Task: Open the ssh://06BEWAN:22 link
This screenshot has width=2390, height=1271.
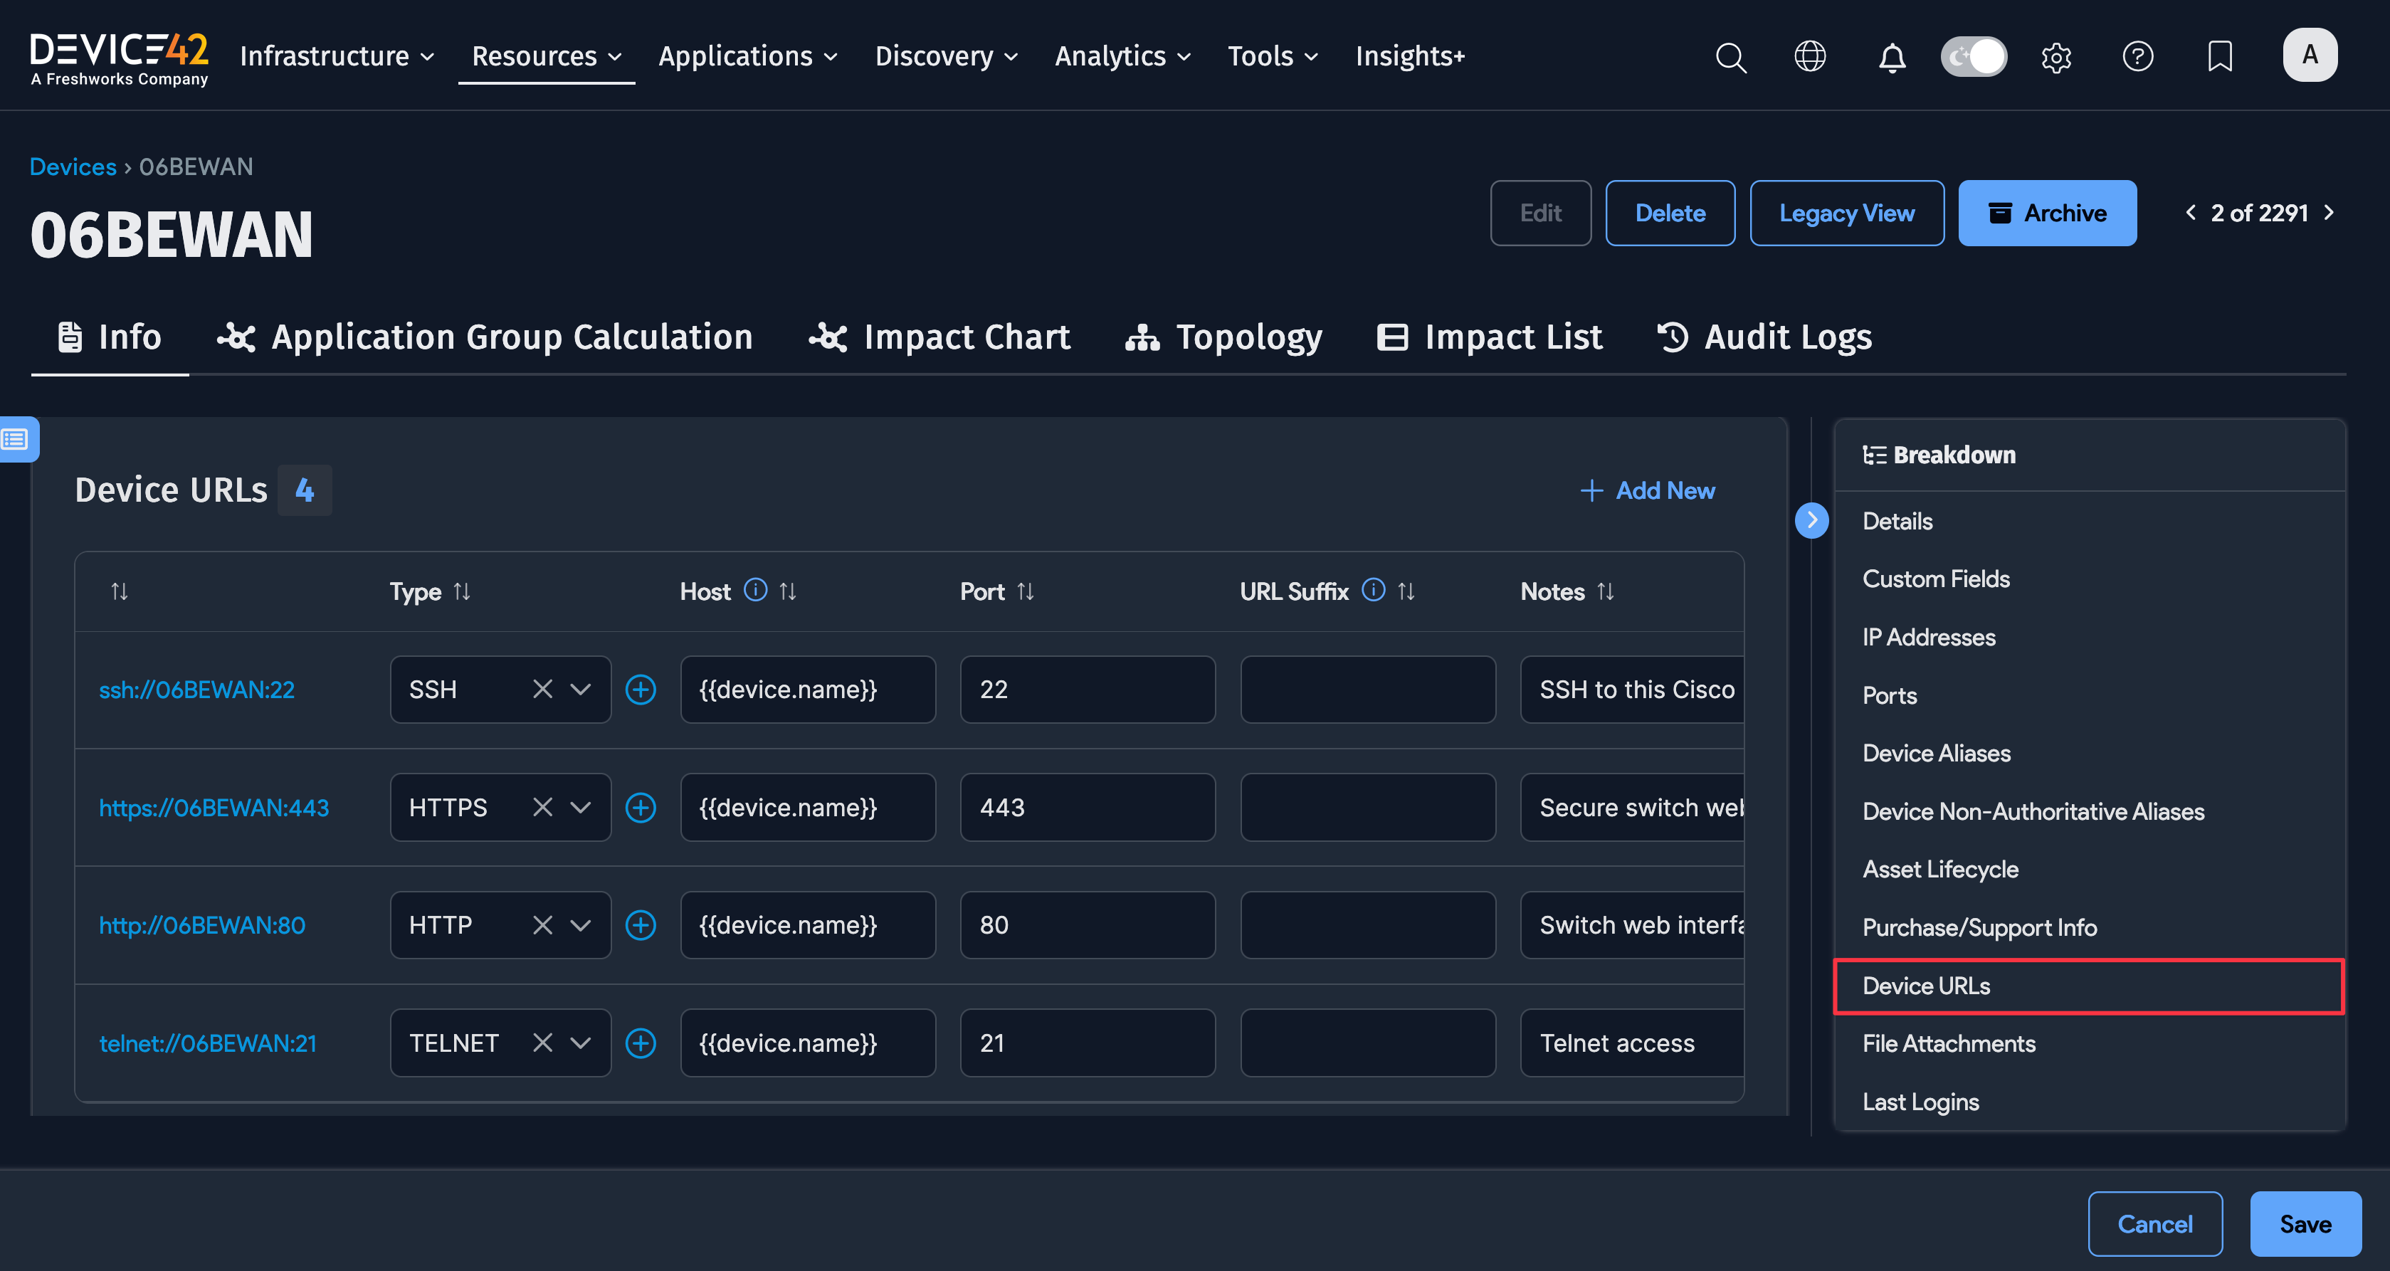Action: click(196, 690)
